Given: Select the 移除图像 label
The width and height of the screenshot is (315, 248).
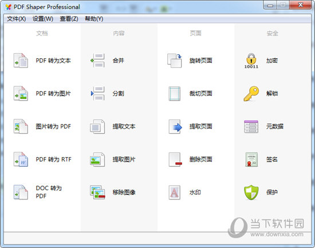Looking at the screenshot, I should [124, 192].
